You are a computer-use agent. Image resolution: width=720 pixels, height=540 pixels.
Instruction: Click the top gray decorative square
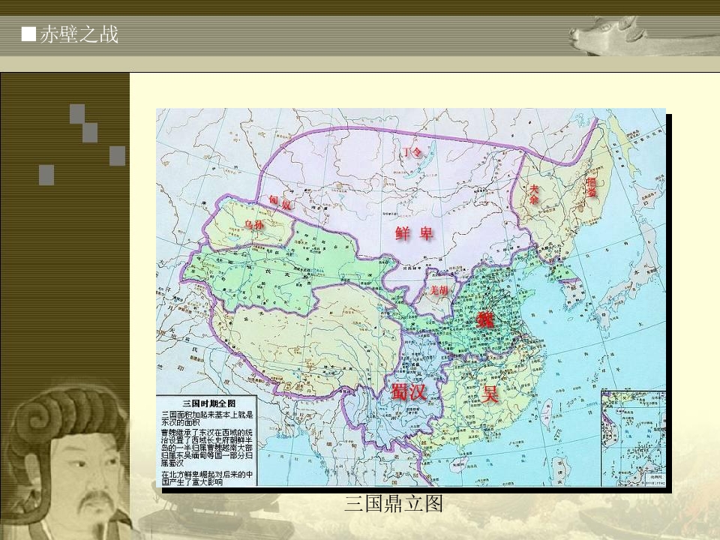click(x=77, y=113)
